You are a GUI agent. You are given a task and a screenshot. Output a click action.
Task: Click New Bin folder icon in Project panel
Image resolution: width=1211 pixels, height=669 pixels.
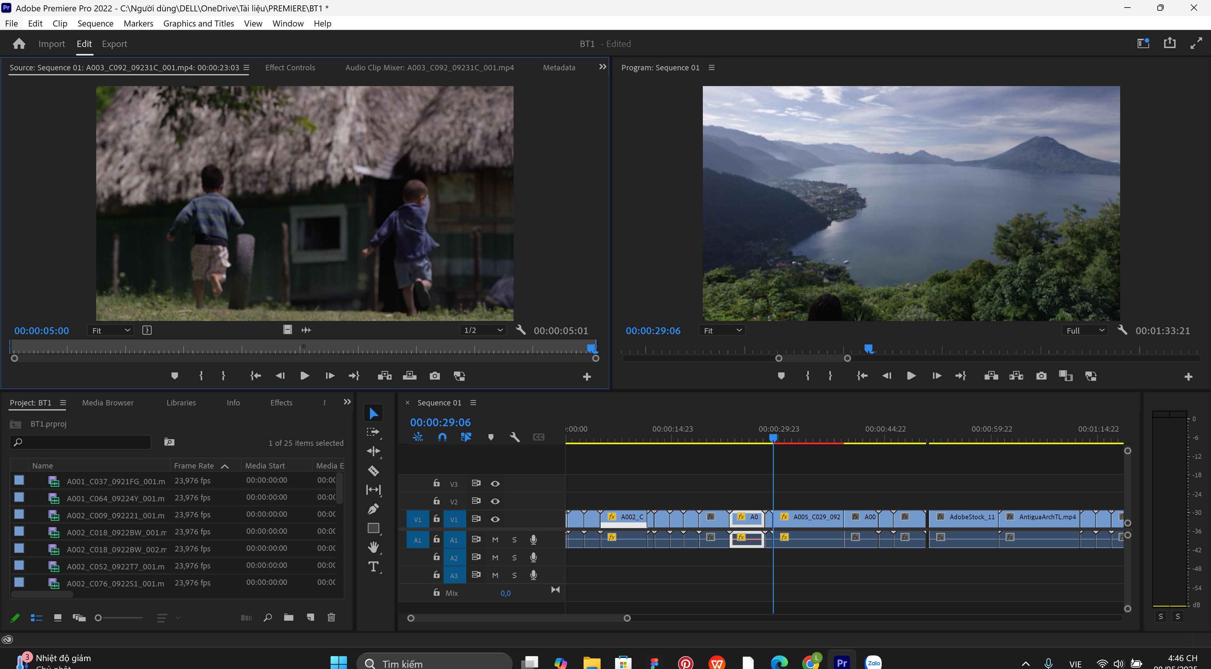point(289,617)
